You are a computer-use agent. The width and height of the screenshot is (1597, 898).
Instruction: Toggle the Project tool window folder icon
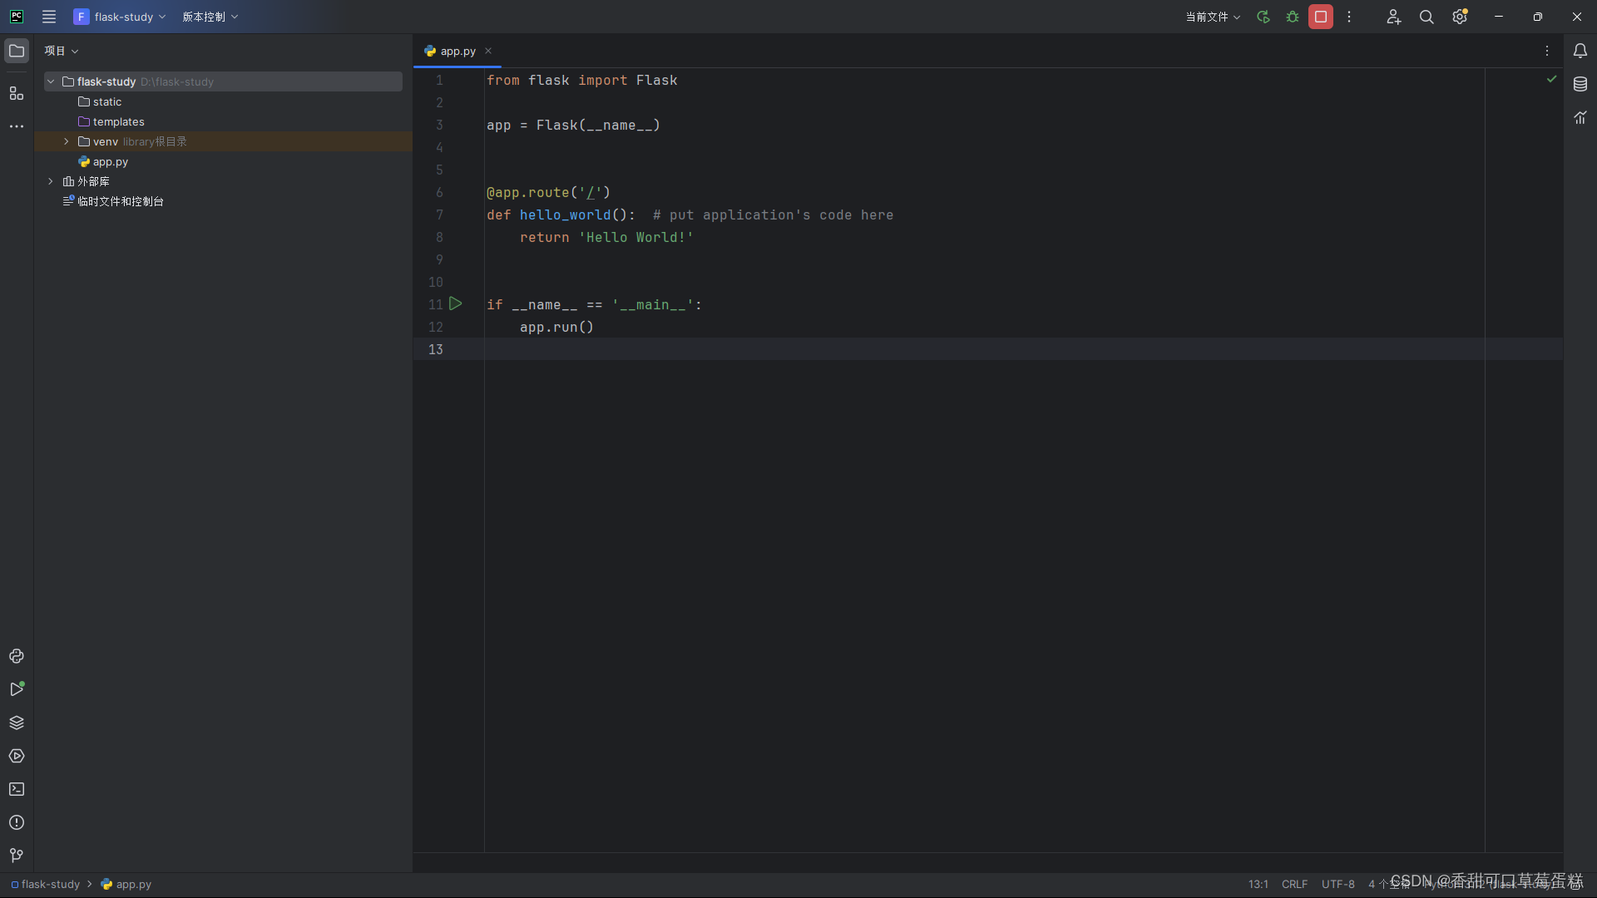(x=17, y=51)
